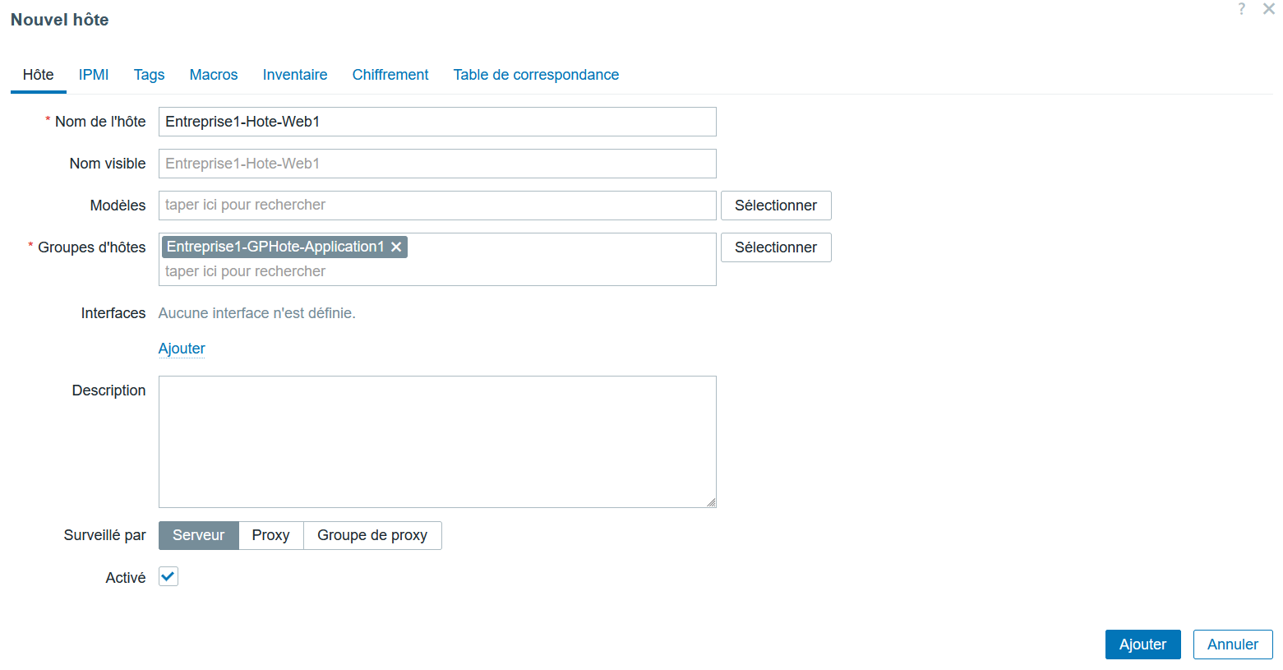
Task: Click the Ajouter link under Interfaces
Action: click(x=182, y=349)
